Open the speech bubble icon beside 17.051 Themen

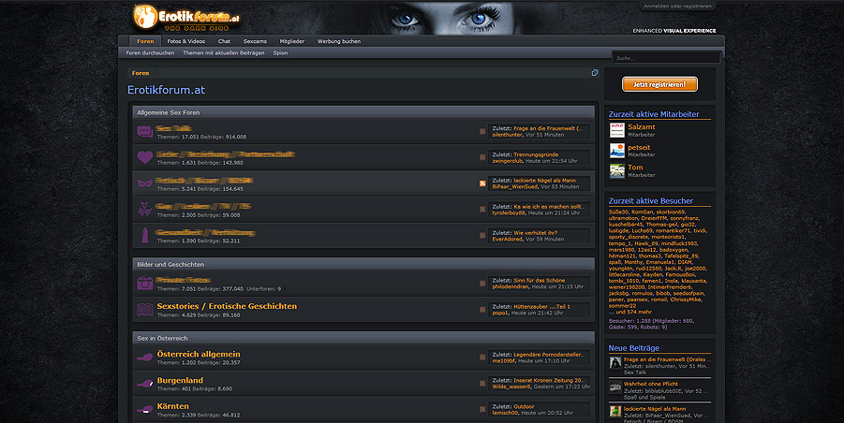[145, 132]
